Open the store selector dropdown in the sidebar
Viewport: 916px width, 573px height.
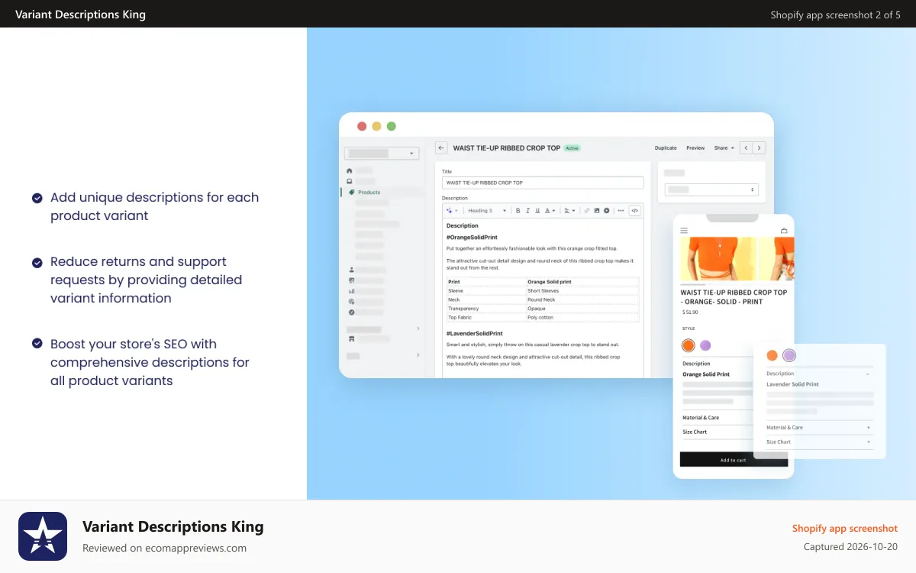click(382, 153)
